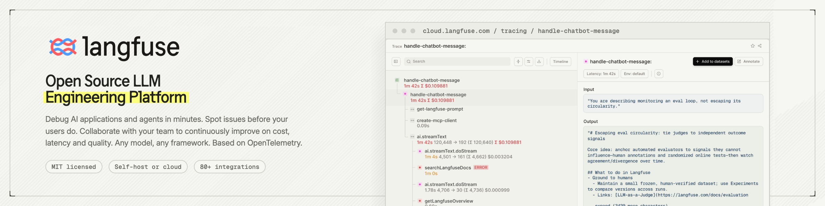Download the trace with the download icon
The width and height of the screenshot is (825, 206).
pos(539,61)
